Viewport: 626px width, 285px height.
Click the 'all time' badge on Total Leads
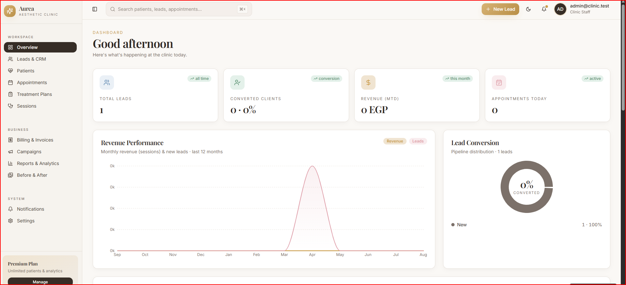pyautogui.click(x=199, y=79)
